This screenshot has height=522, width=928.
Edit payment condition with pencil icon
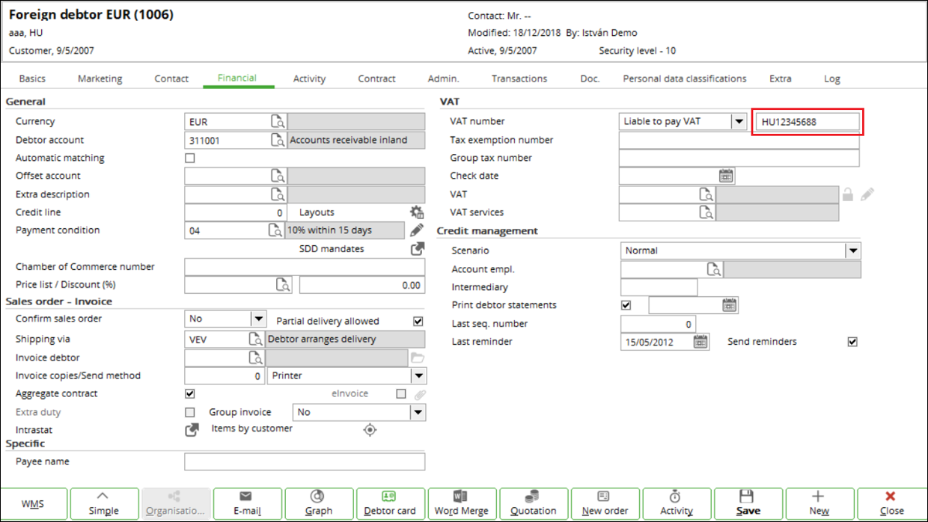pyautogui.click(x=417, y=230)
